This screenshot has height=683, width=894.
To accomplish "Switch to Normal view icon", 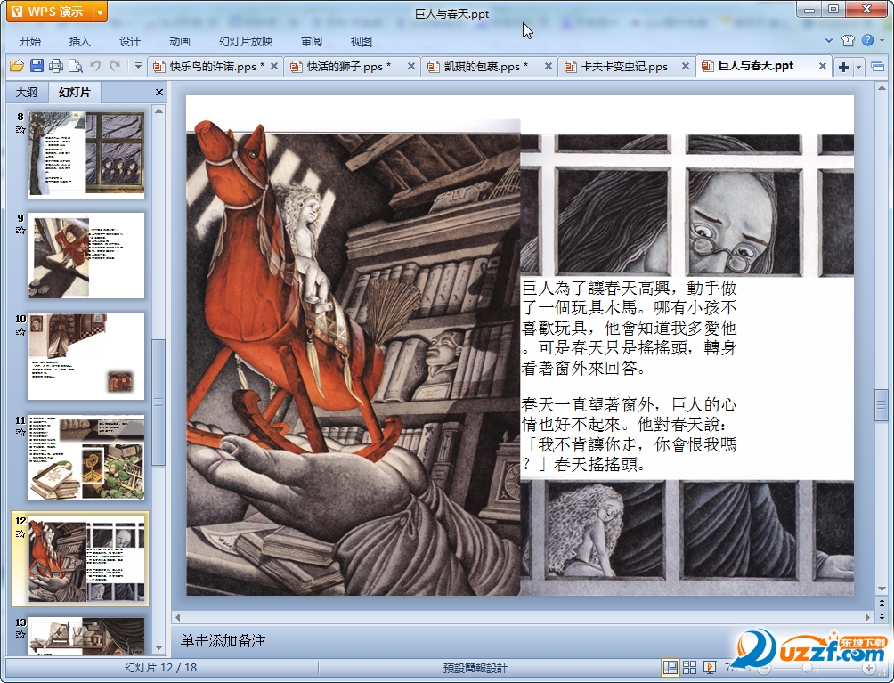I will click(670, 667).
